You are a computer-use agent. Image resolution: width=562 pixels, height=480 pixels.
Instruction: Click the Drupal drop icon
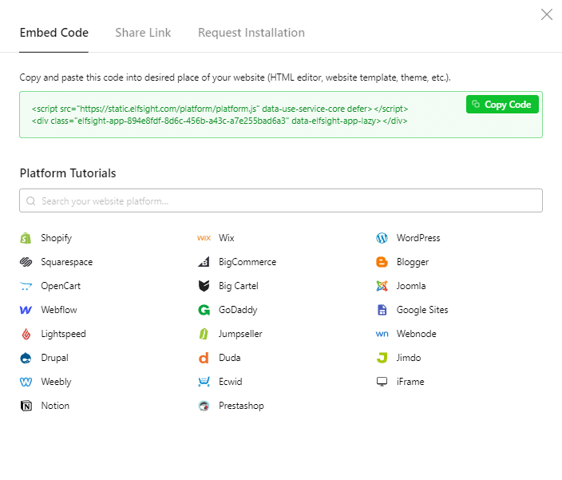pyautogui.click(x=26, y=358)
